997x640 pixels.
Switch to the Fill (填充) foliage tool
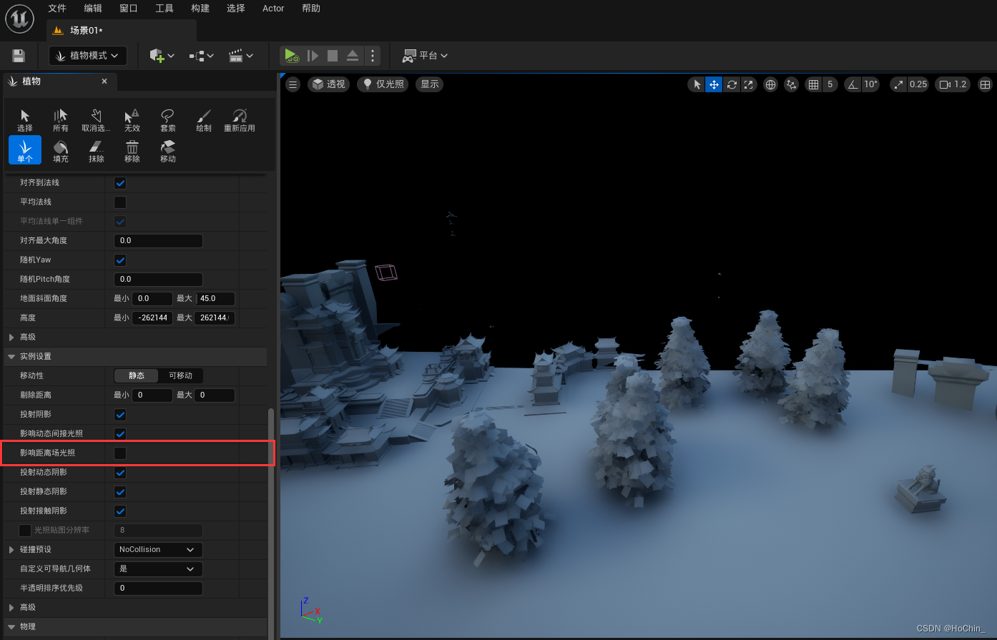click(60, 149)
